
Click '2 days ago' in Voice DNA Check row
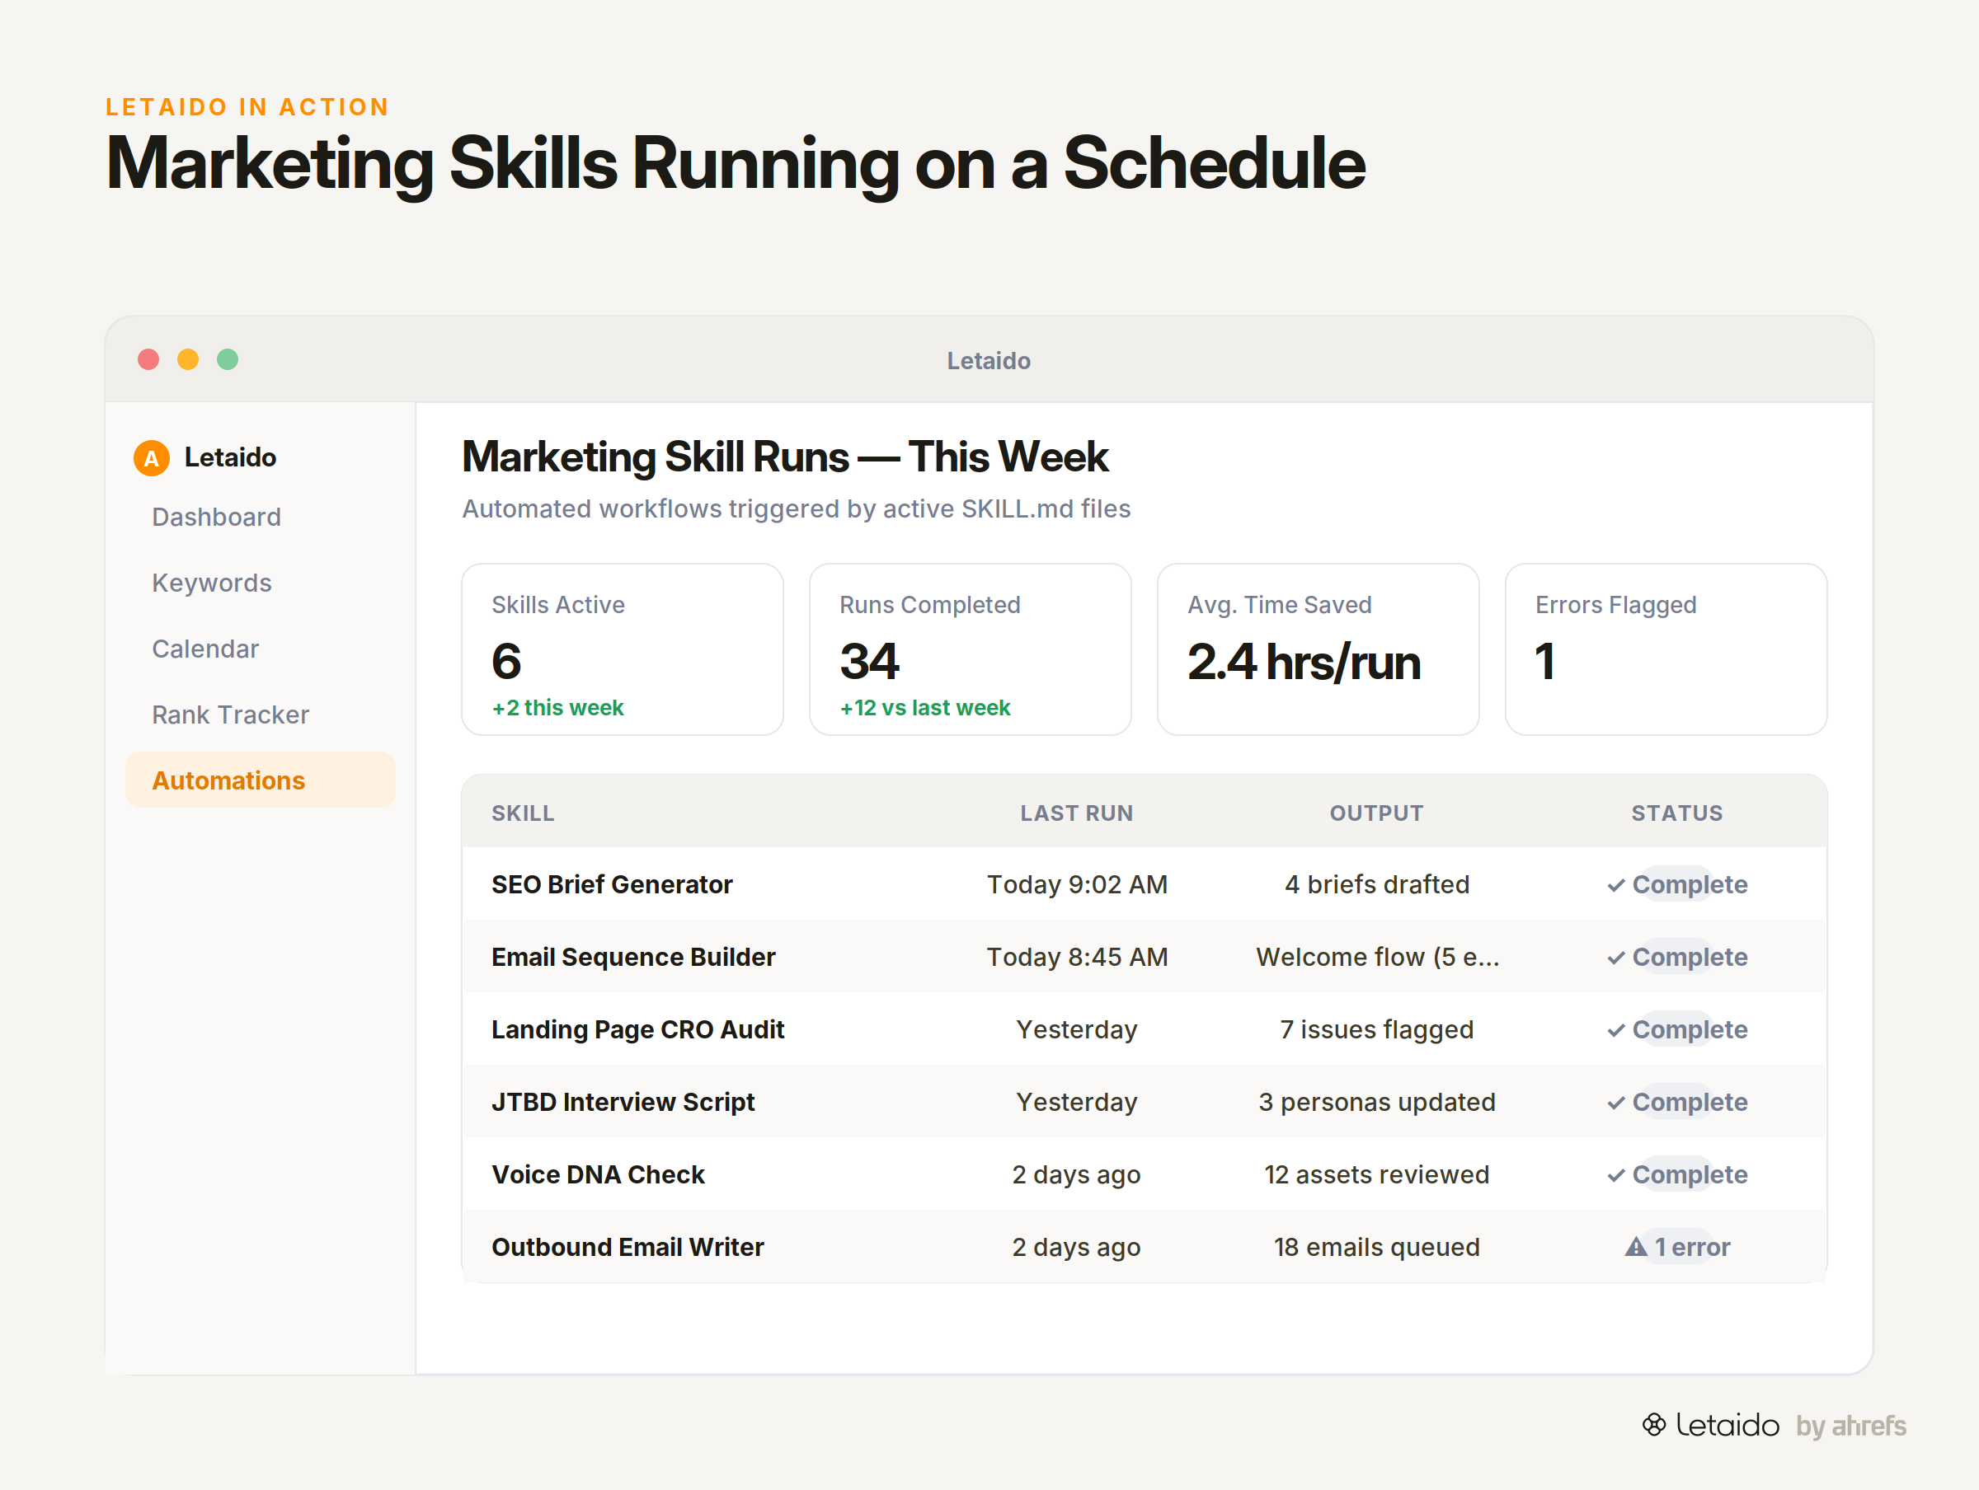click(1077, 1174)
